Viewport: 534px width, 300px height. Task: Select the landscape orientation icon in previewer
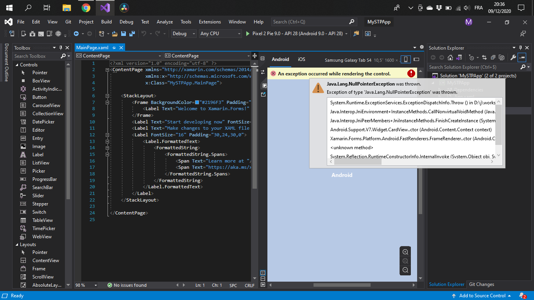pos(416,59)
